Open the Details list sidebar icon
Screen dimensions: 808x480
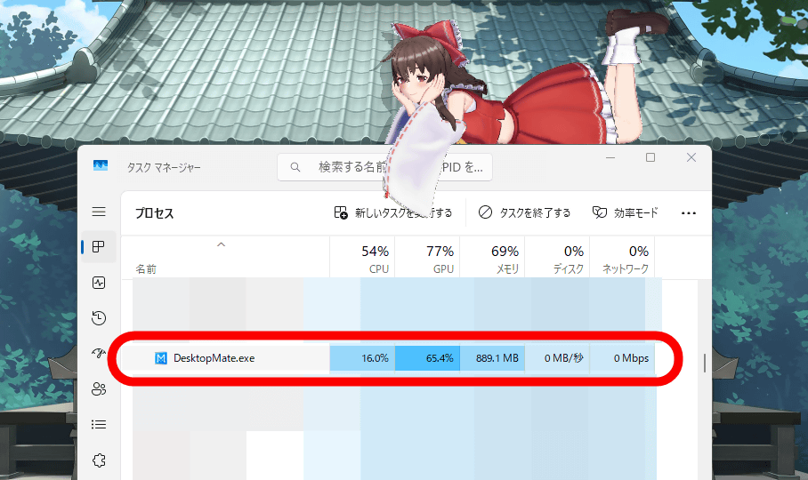pos(99,425)
